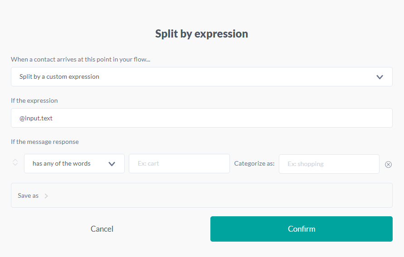Click the down arrow on the split type selector
404x257 pixels.
point(380,77)
